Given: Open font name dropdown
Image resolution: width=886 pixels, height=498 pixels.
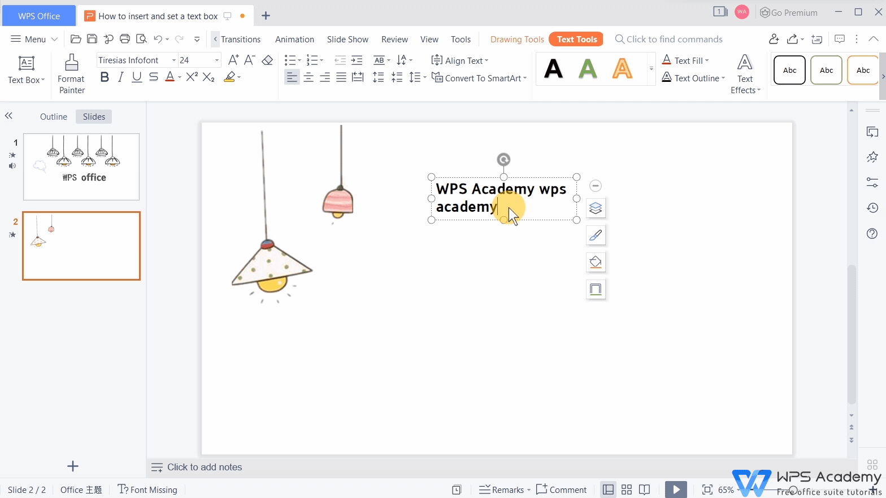Looking at the screenshot, I should 173,60.
